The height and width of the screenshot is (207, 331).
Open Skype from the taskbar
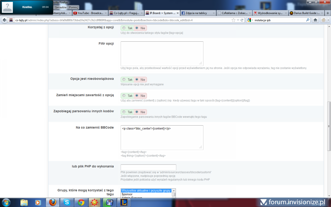[66, 202]
